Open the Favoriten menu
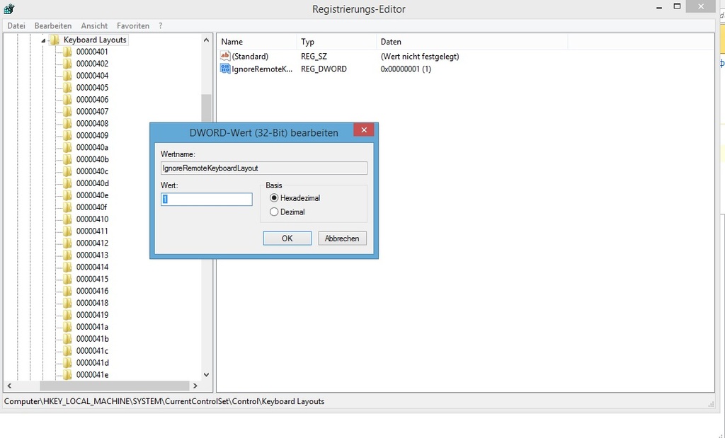Viewport: 725px width, 438px height. coord(133,25)
